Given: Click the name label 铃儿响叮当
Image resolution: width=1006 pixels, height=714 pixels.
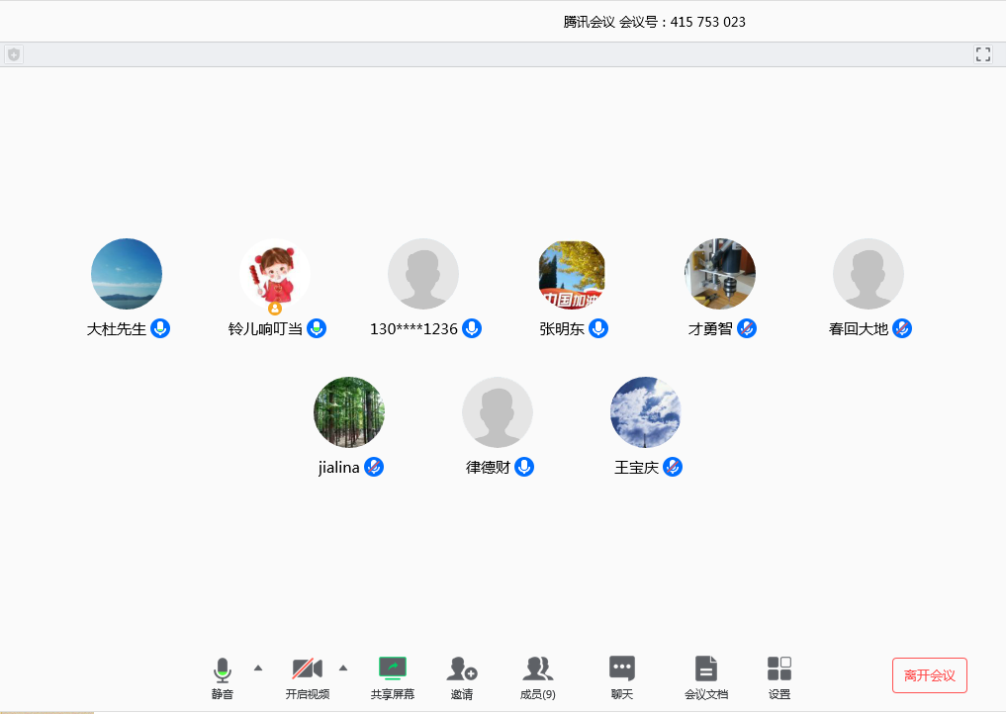Looking at the screenshot, I should (265, 329).
